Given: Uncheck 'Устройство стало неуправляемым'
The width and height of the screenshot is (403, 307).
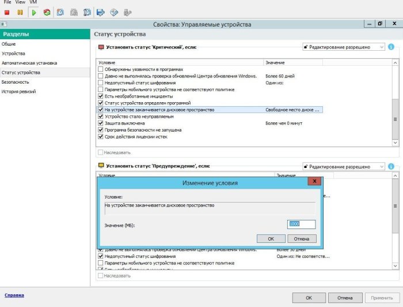Looking at the screenshot, I should click(x=101, y=117).
